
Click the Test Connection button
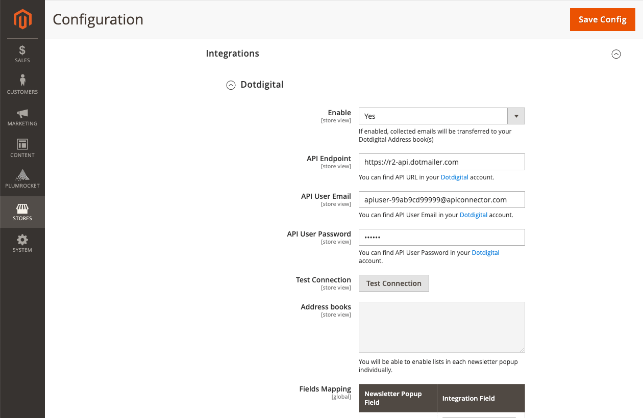[393, 283]
